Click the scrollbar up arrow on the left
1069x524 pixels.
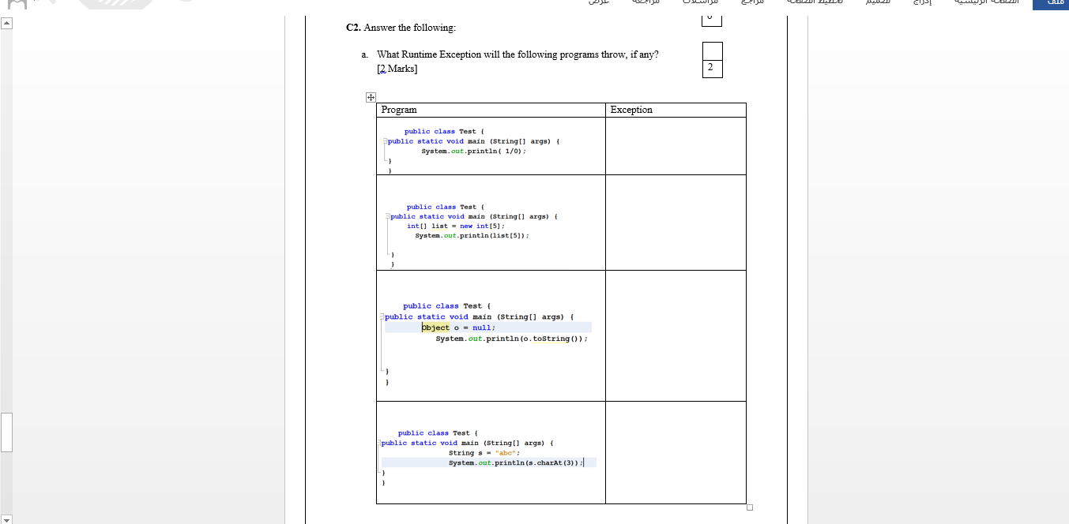click(6, 24)
